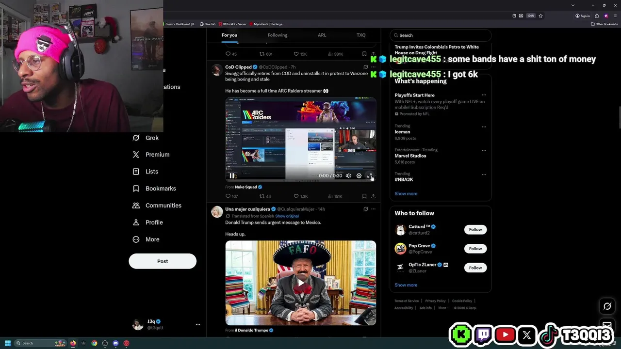Open the il Donaldo Trumpo source link
621x349 pixels.
click(251, 330)
